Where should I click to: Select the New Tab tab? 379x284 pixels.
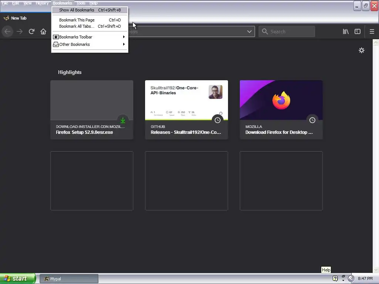click(x=26, y=18)
